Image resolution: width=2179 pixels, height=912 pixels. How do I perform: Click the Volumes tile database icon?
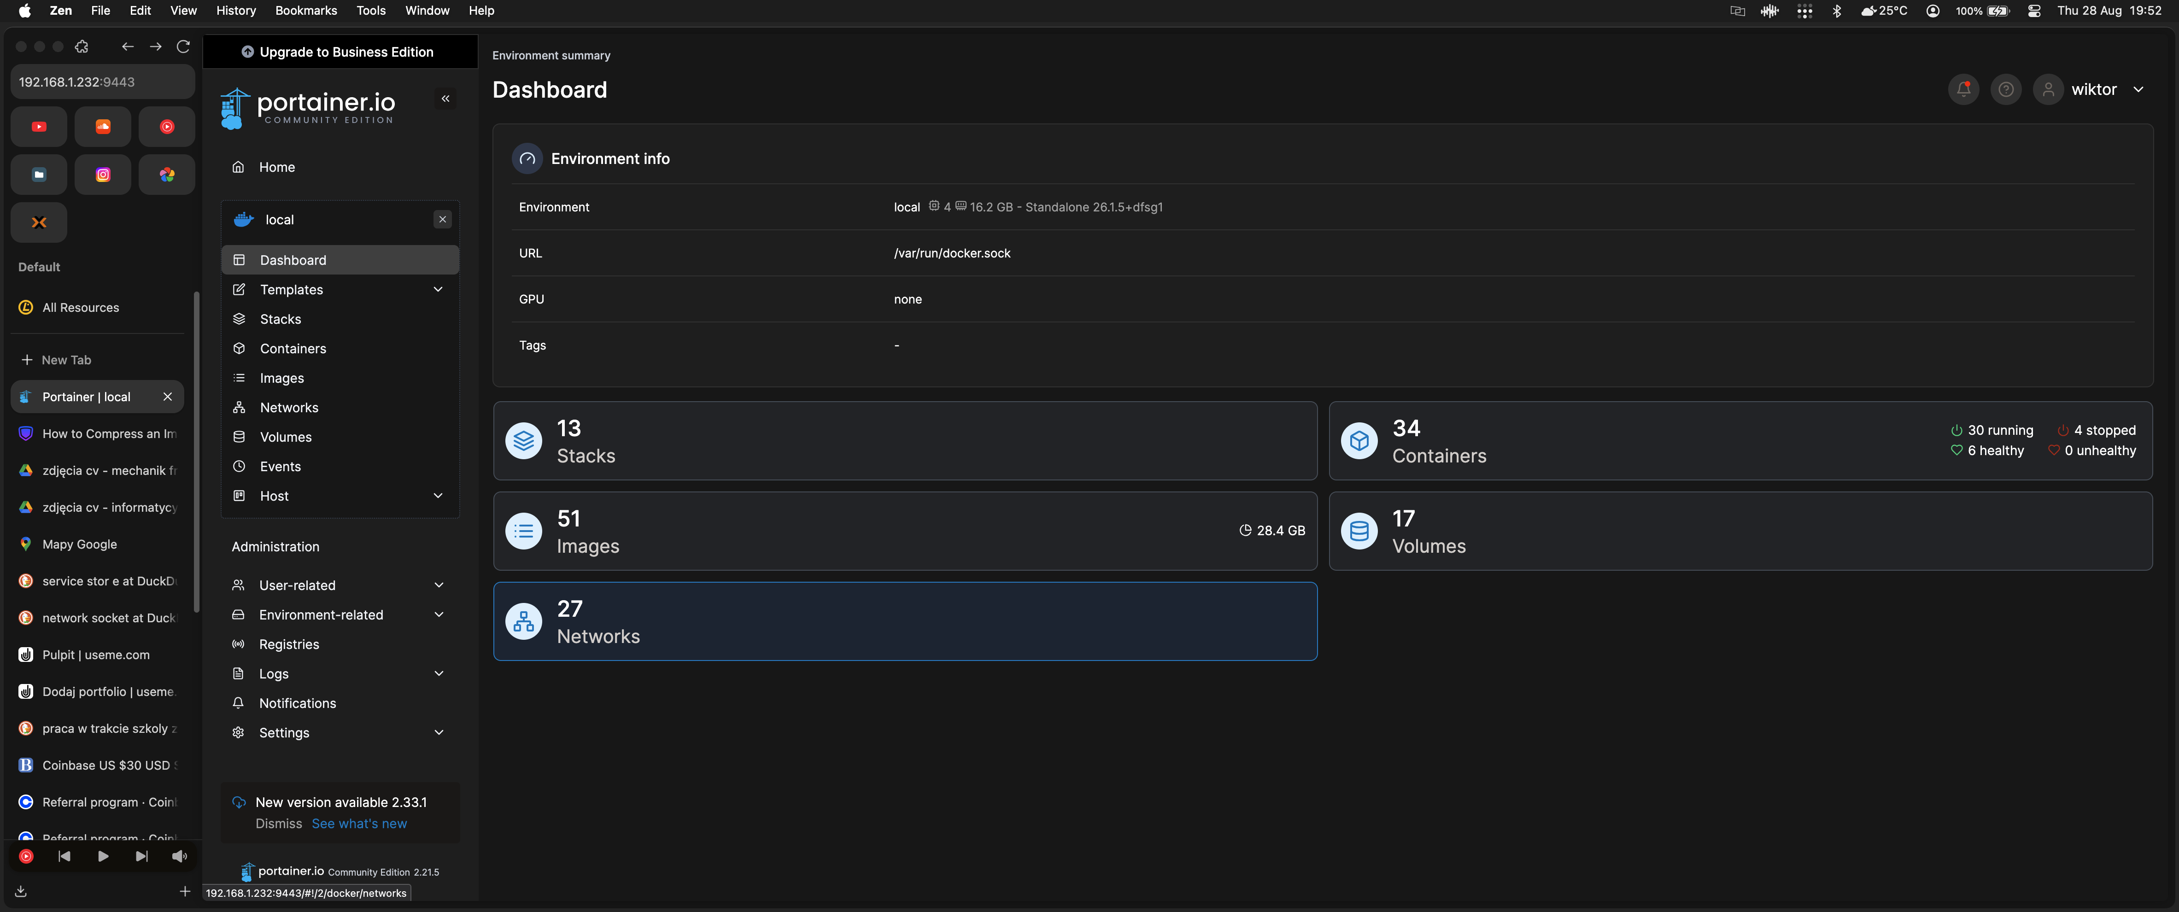pos(1359,531)
